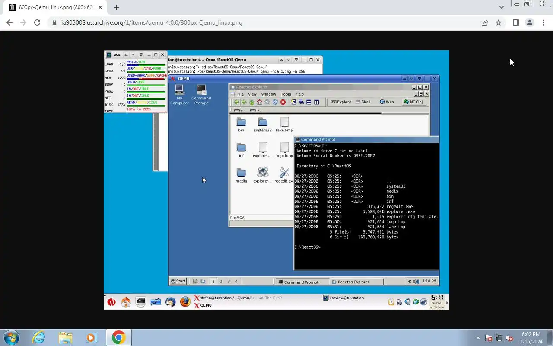Viewport: 553px width, 346px height.
Task: Click the Chrome profile avatar icon
Action: [x=529, y=22]
